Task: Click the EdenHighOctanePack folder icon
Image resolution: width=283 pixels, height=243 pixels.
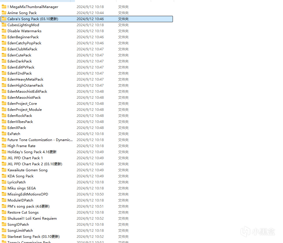Action: pos(4,86)
